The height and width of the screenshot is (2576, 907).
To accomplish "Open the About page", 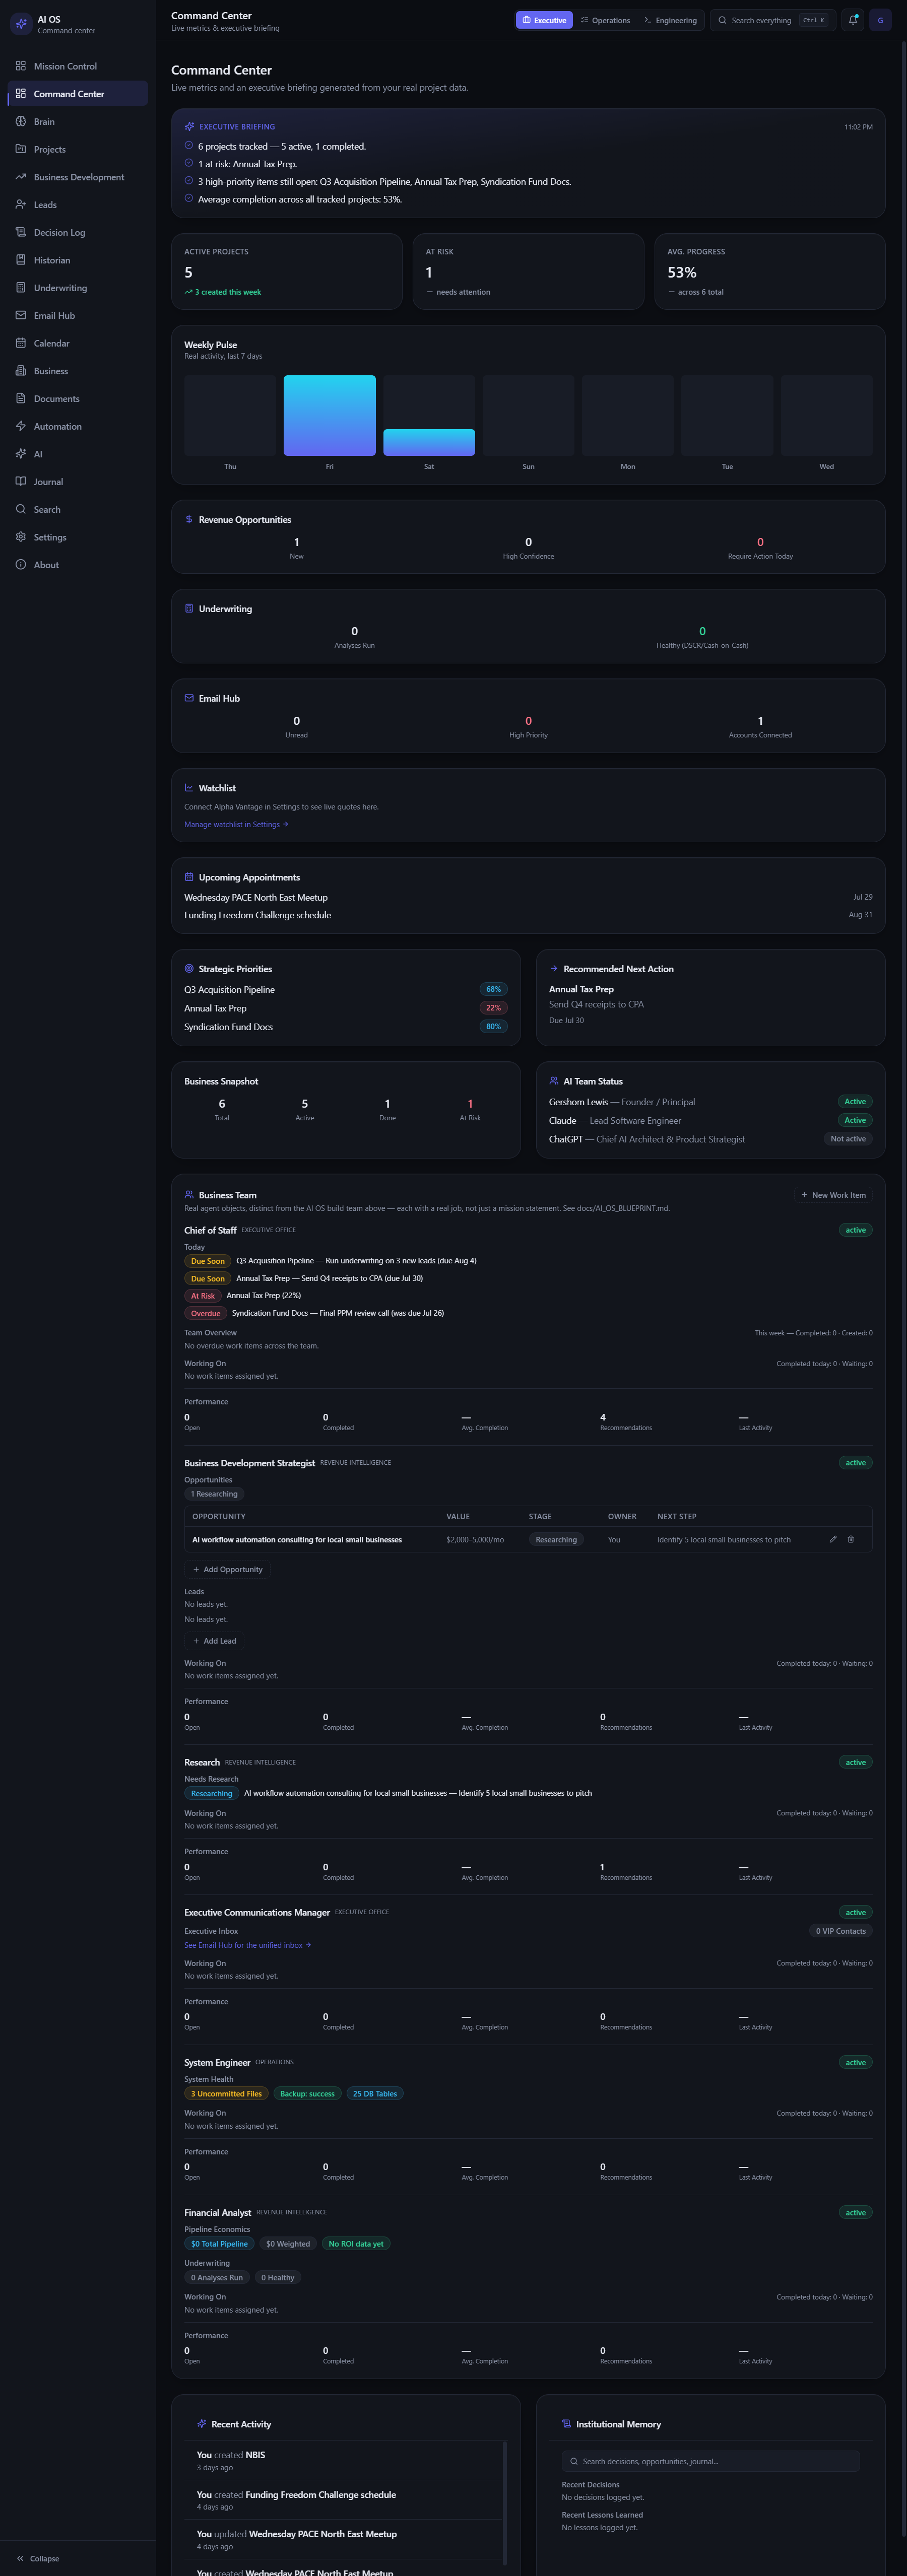I will [x=78, y=565].
